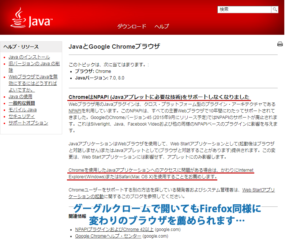
Task: Open the Java のインストール sidebar link
Action: pos(29,57)
